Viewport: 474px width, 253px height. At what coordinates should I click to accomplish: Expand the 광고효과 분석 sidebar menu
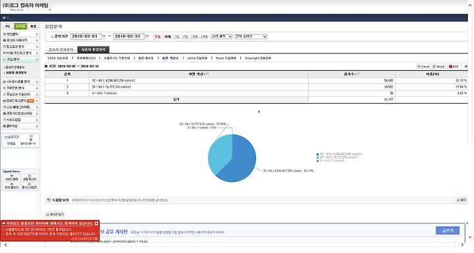coord(20,47)
